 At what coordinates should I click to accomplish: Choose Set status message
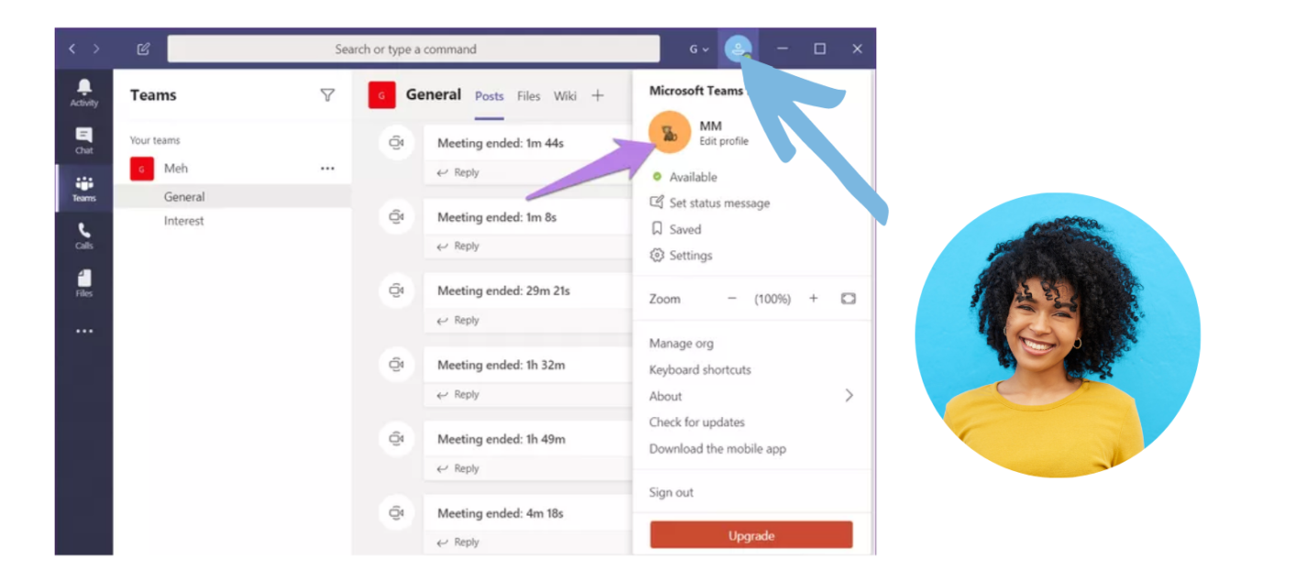coord(710,203)
